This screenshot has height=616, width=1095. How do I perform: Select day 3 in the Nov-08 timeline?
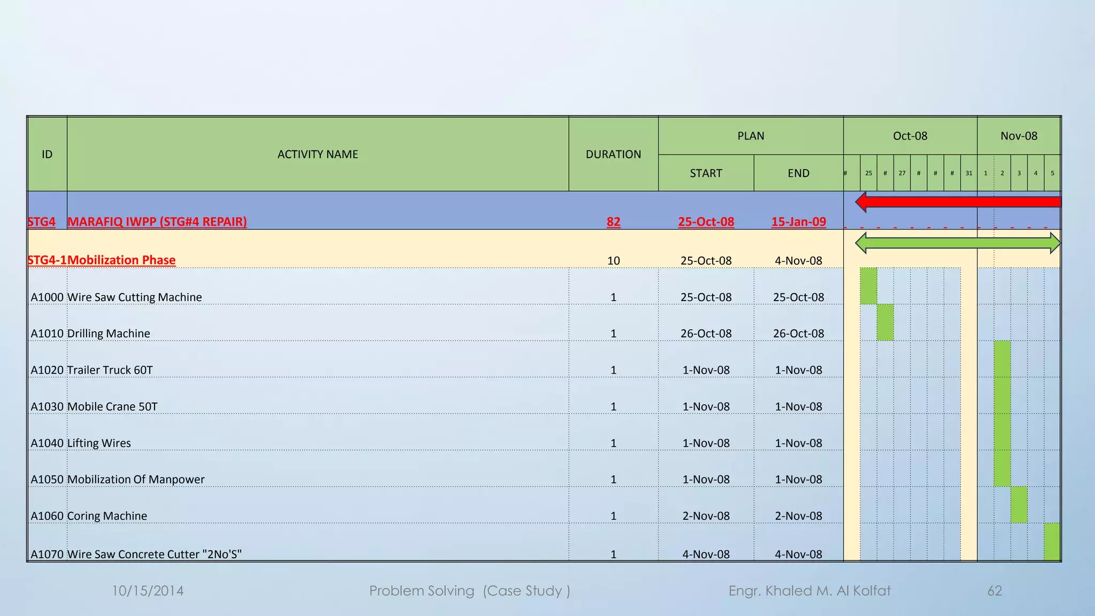[x=1019, y=173]
